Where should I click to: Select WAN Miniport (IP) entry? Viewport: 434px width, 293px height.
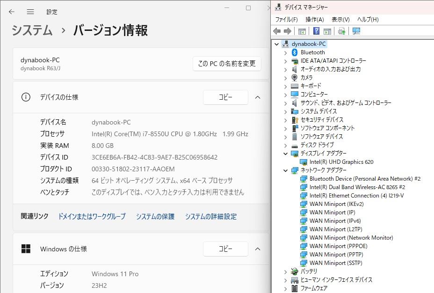point(332,212)
